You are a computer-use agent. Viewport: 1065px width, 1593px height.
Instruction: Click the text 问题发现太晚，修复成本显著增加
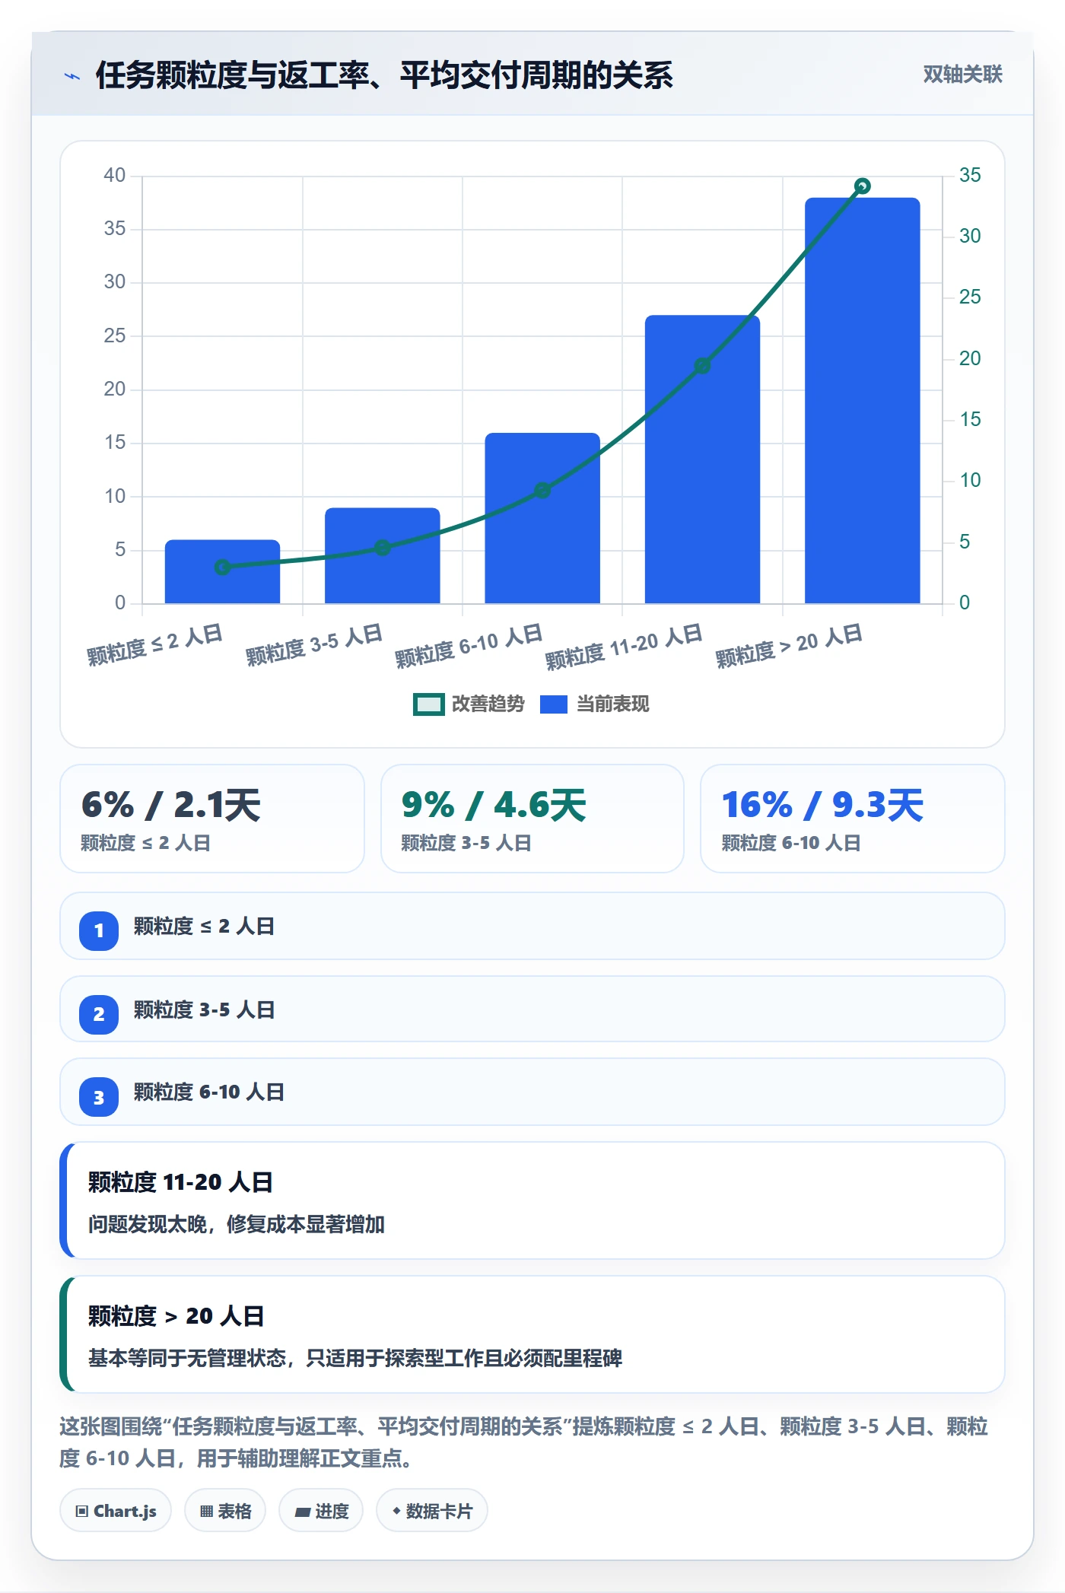tap(237, 1224)
